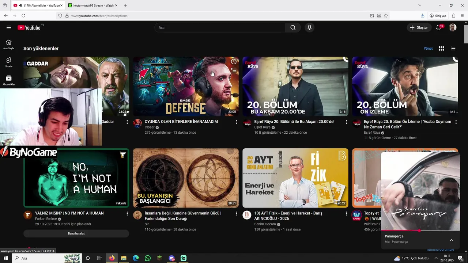The height and width of the screenshot is (263, 468).
Task: Click the search magnifier button
Action: pyautogui.click(x=293, y=27)
